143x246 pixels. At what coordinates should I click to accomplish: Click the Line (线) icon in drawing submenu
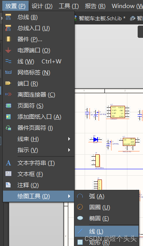[x=80, y=231]
